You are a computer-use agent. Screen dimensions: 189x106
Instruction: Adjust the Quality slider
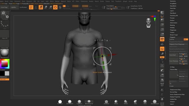[x=183, y=59]
